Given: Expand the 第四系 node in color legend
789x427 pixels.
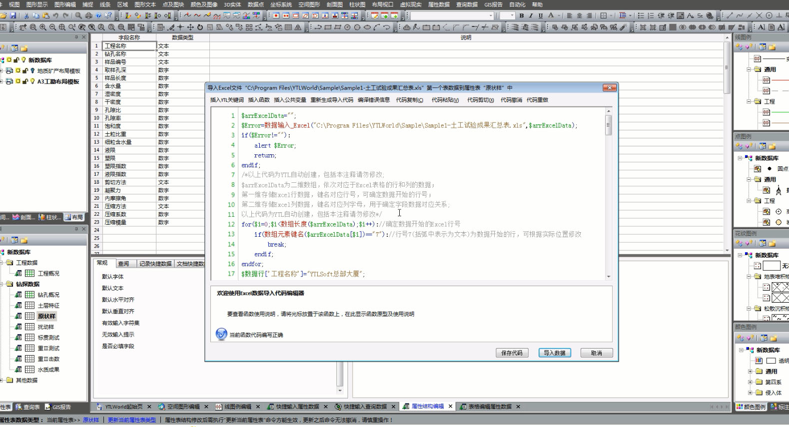Looking at the screenshot, I should click(x=750, y=382).
